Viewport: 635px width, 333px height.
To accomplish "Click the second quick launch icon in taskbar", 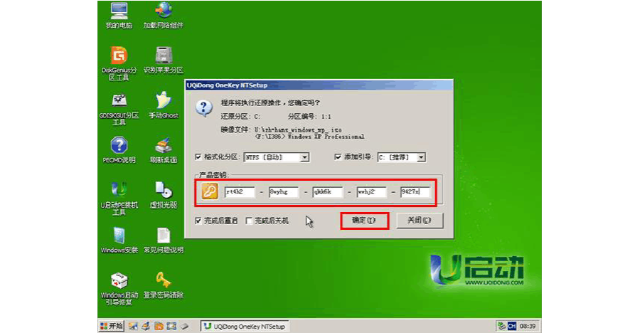I will point(146,326).
